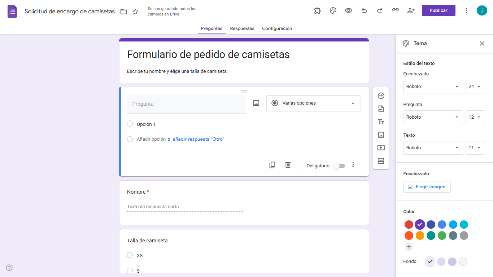
Task: Open the question type Varias opciones dropdown
Action: [x=313, y=103]
